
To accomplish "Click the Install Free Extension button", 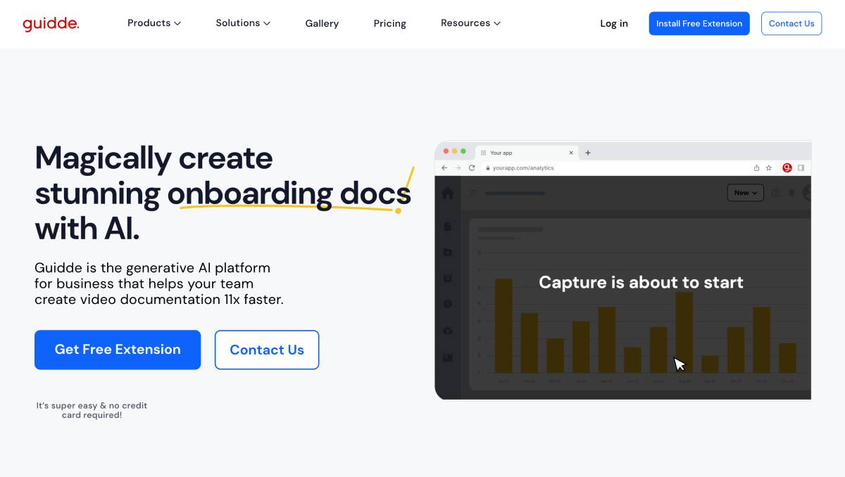I will point(699,23).
